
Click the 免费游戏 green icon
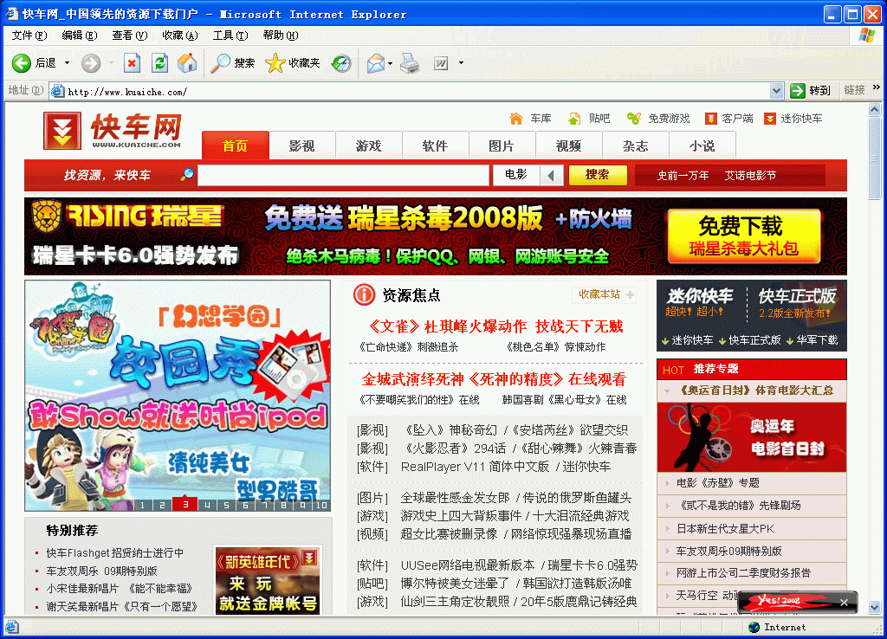point(633,118)
